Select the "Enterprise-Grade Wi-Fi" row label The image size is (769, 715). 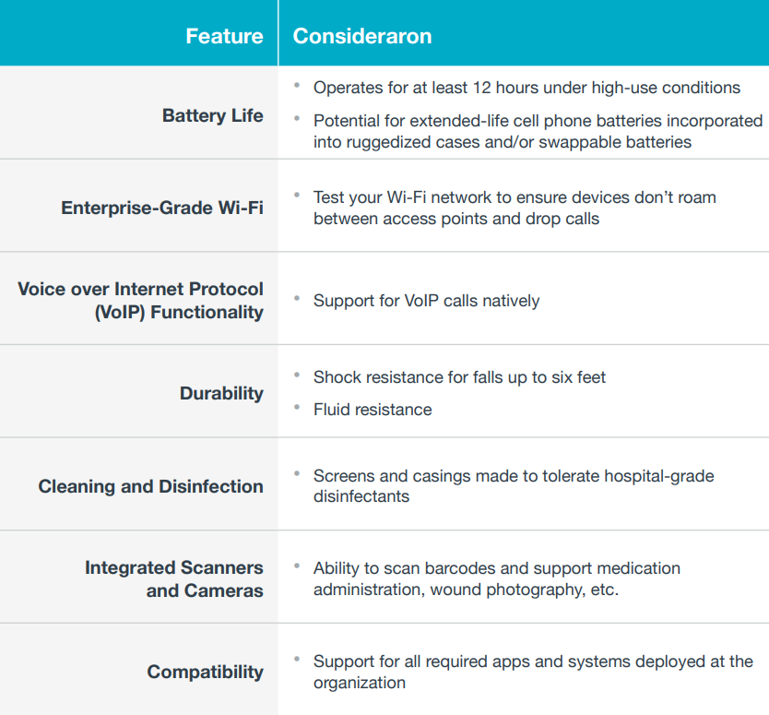[x=162, y=208]
